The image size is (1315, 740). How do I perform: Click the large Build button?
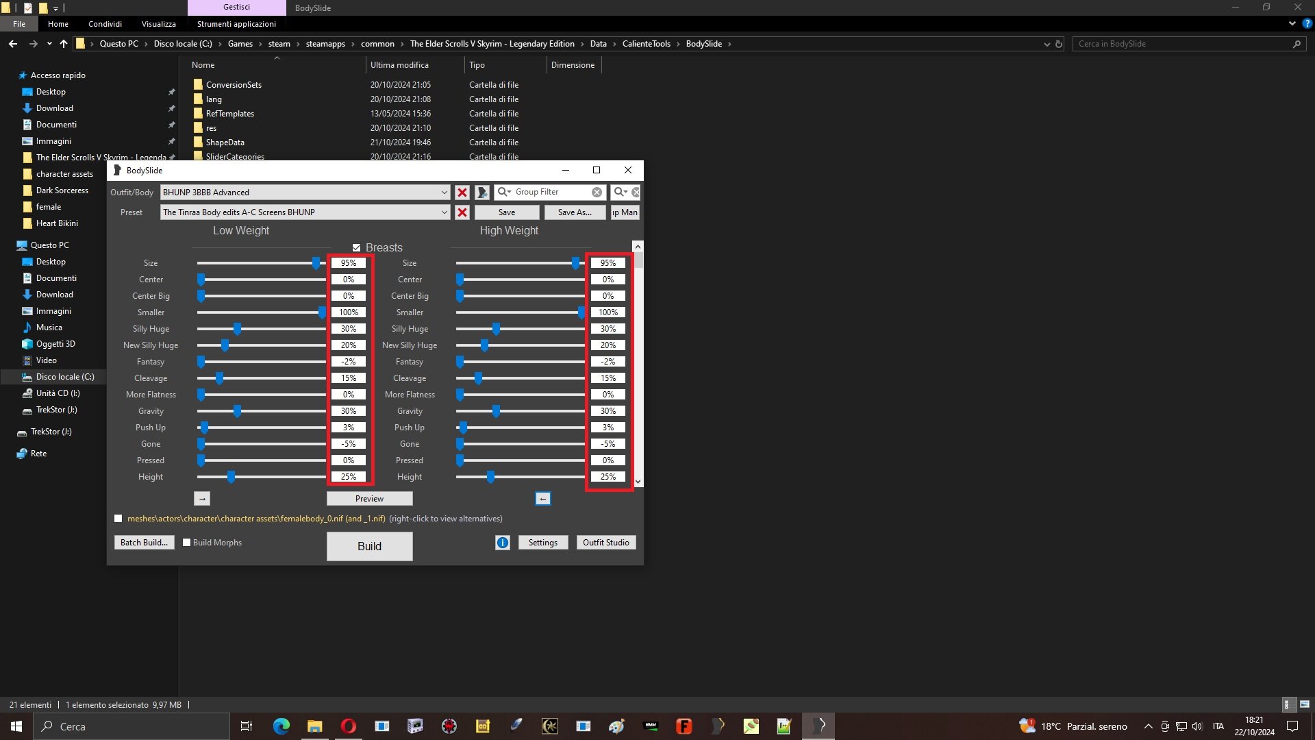[369, 546]
